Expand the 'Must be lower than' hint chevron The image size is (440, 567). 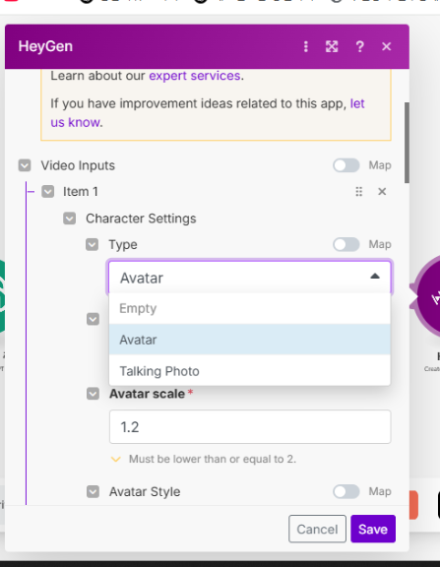[116, 460]
